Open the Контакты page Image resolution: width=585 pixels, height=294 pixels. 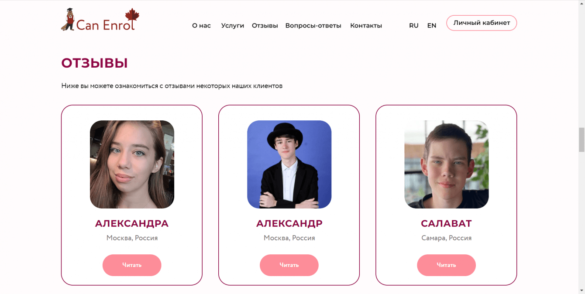(x=366, y=26)
